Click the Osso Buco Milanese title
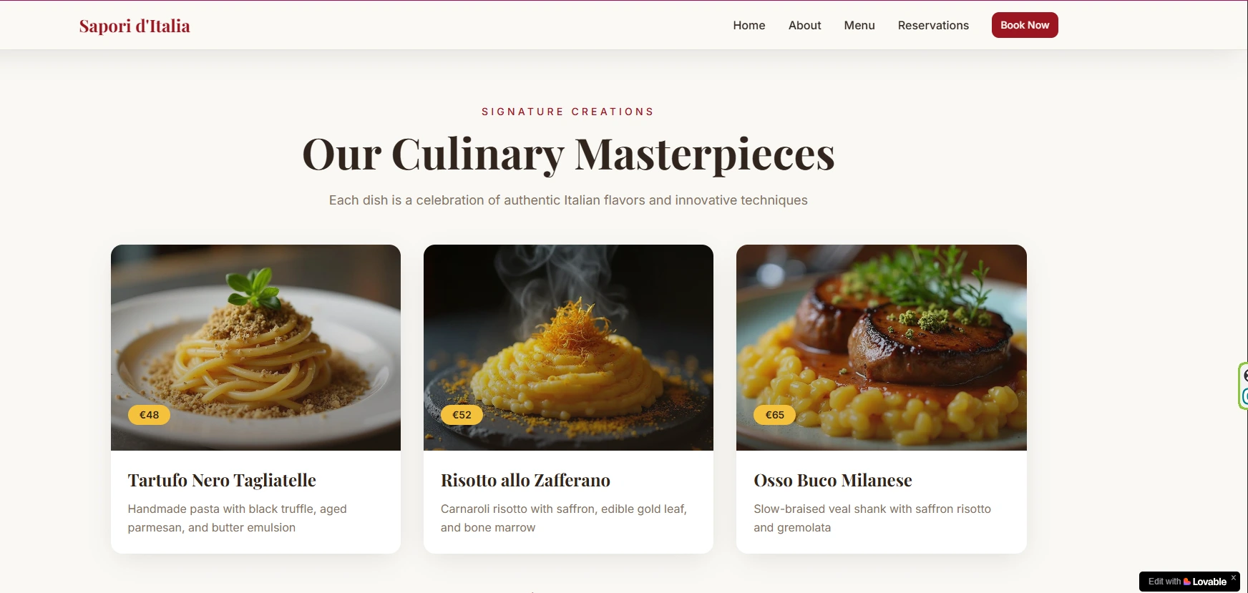Screen dimensions: 1248x593 pos(832,480)
